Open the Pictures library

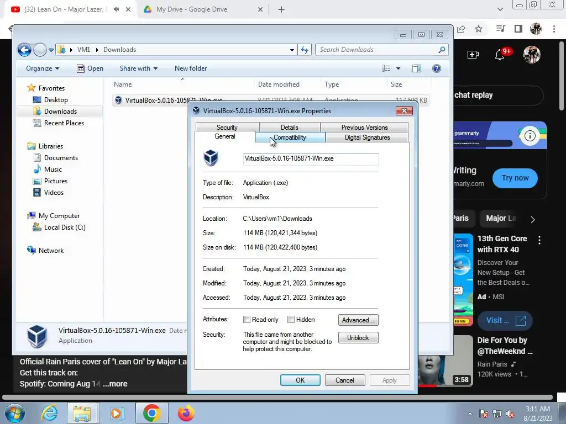coord(50,181)
